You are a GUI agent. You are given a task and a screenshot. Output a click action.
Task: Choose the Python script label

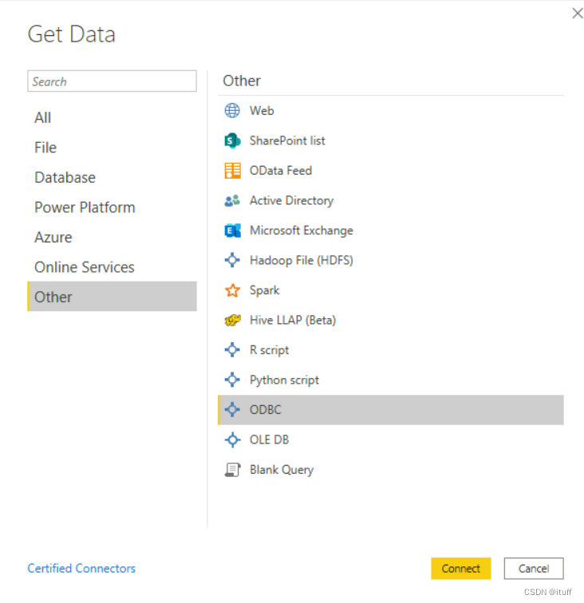coord(284,380)
